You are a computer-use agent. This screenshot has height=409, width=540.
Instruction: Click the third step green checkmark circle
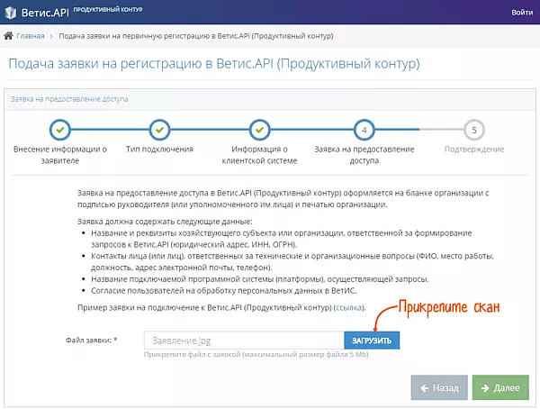[x=259, y=130]
